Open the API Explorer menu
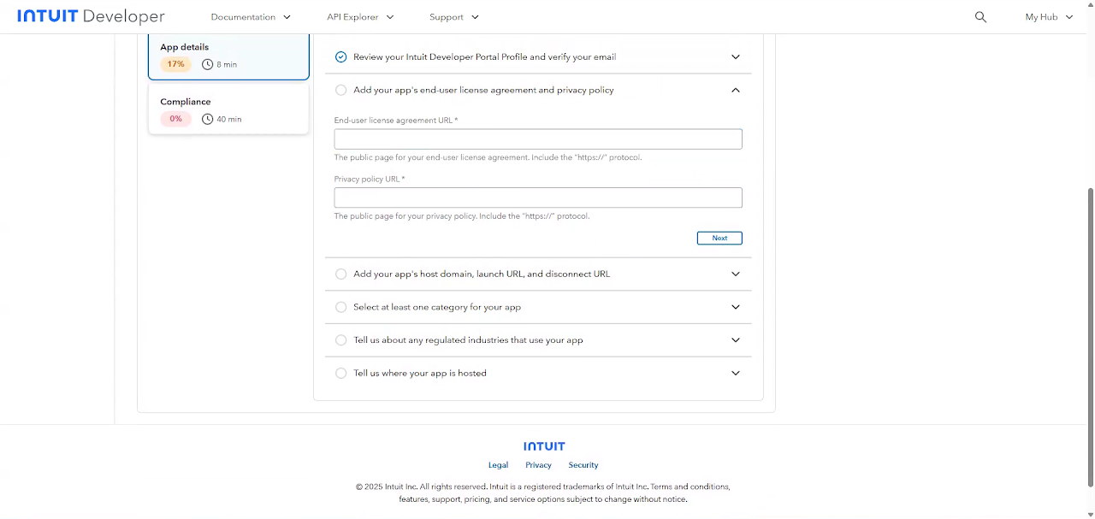The width and height of the screenshot is (1095, 519). click(x=360, y=17)
